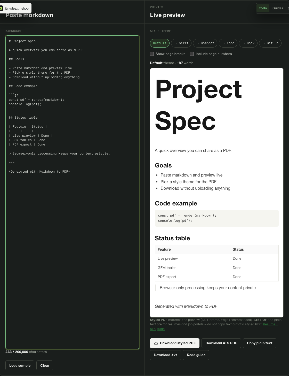
Task: Apply the GitHub style theme
Action: 270,43
